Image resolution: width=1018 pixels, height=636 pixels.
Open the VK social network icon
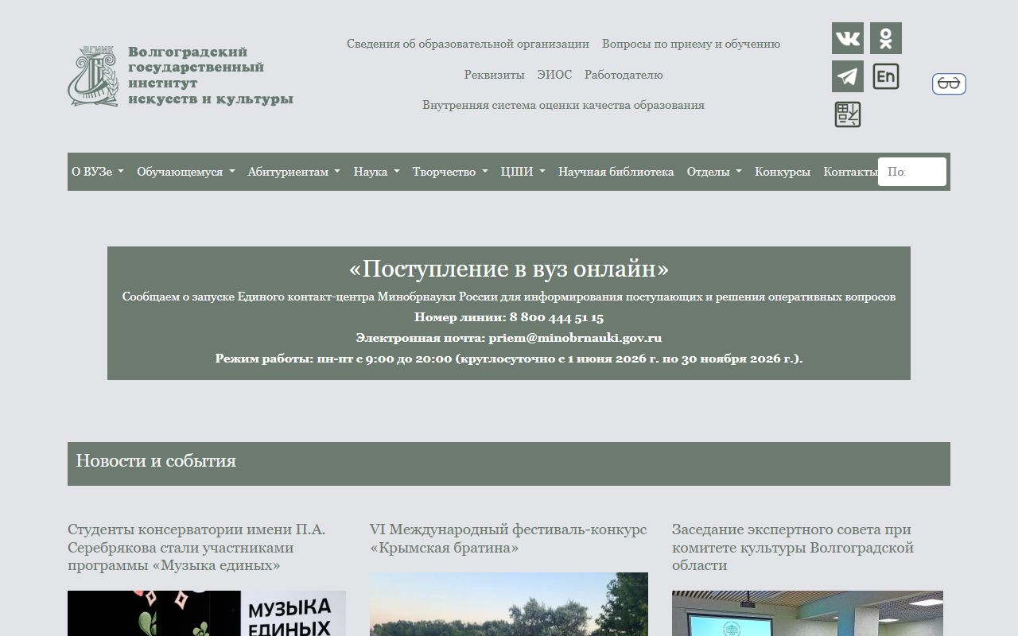pos(848,38)
